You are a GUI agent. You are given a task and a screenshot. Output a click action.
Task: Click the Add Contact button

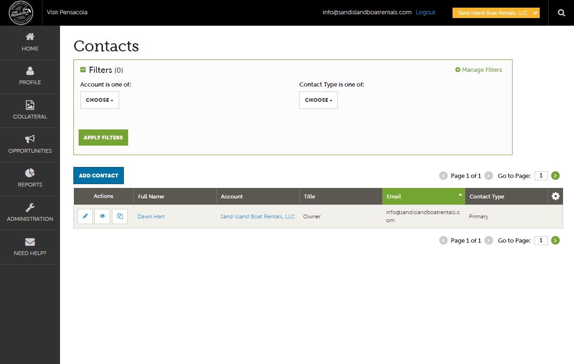99,176
